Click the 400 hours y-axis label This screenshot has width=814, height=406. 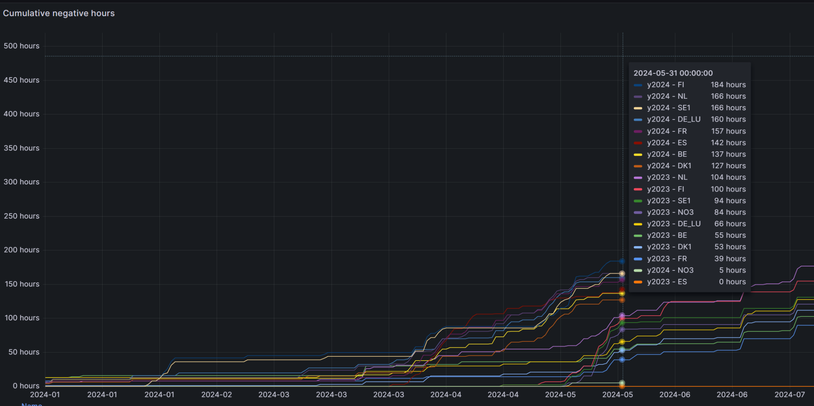tap(22, 114)
